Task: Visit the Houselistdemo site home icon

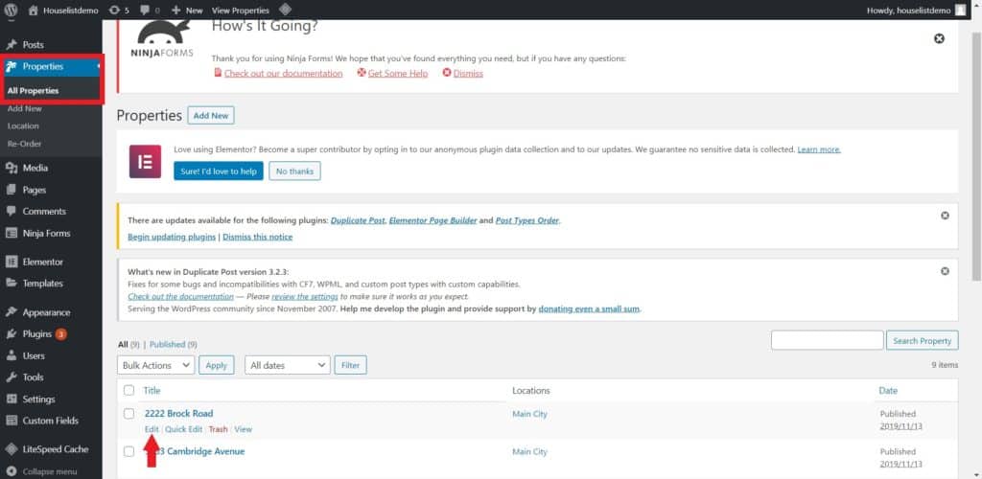Action: point(34,10)
